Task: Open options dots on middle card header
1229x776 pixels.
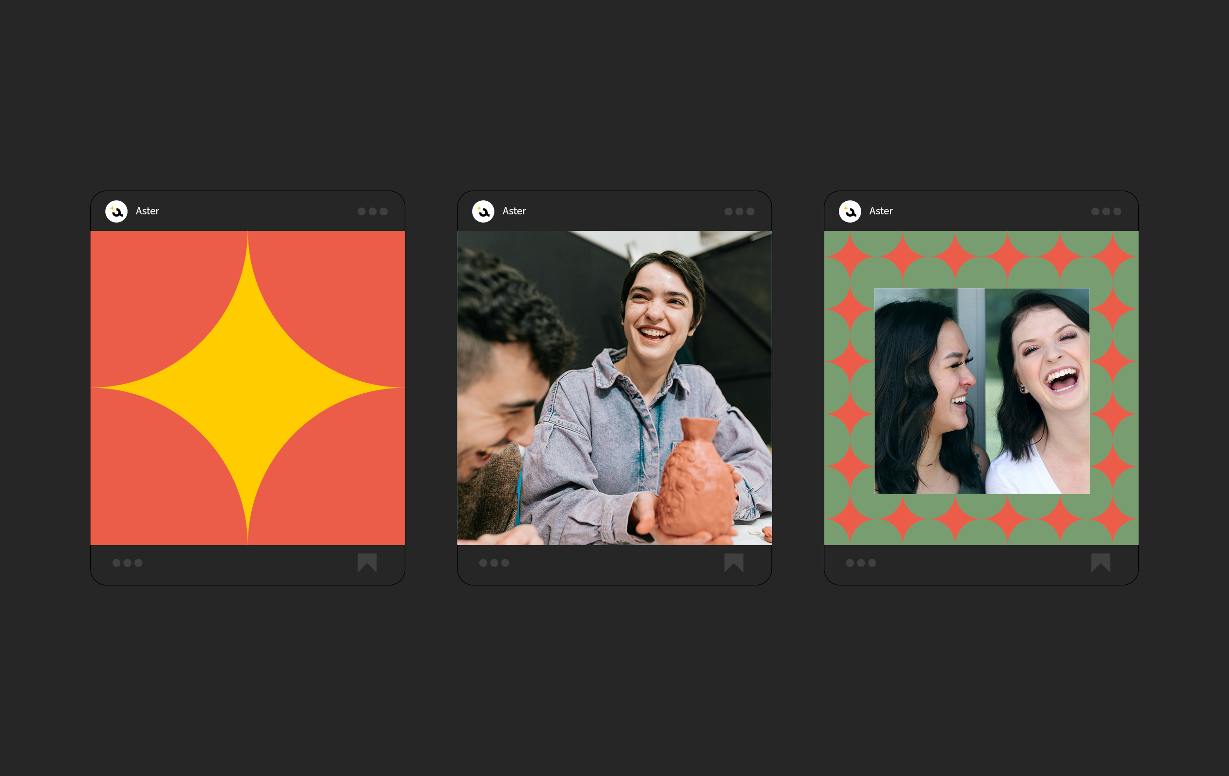Action: point(739,211)
